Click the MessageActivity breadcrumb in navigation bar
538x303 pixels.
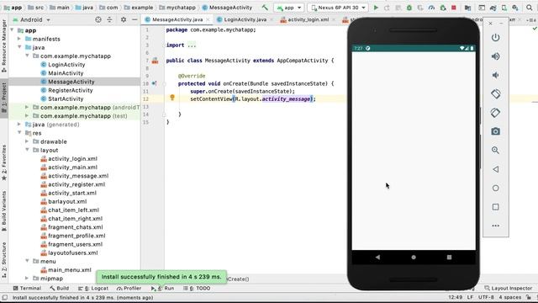[x=227, y=8]
